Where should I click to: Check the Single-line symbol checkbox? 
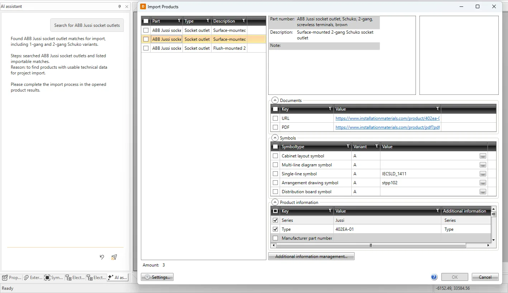click(275, 174)
